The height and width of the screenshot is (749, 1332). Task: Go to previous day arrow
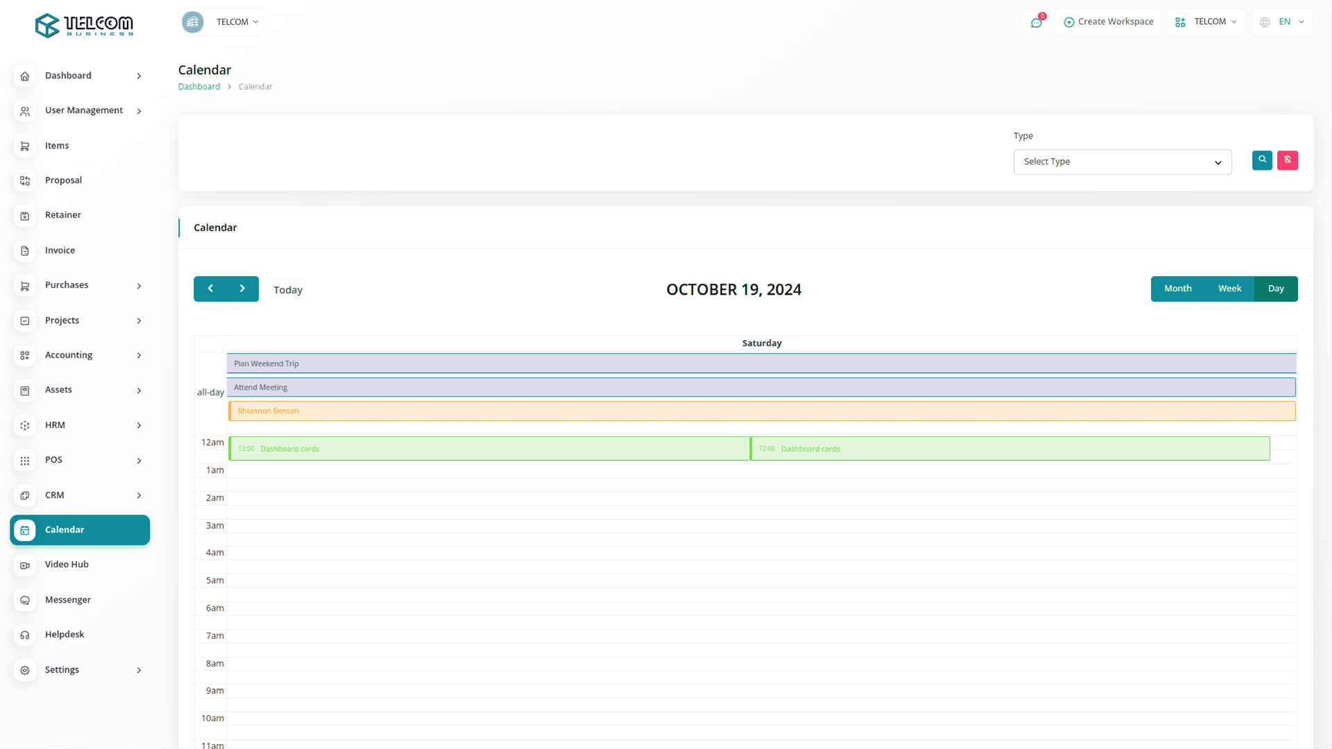[x=210, y=289]
